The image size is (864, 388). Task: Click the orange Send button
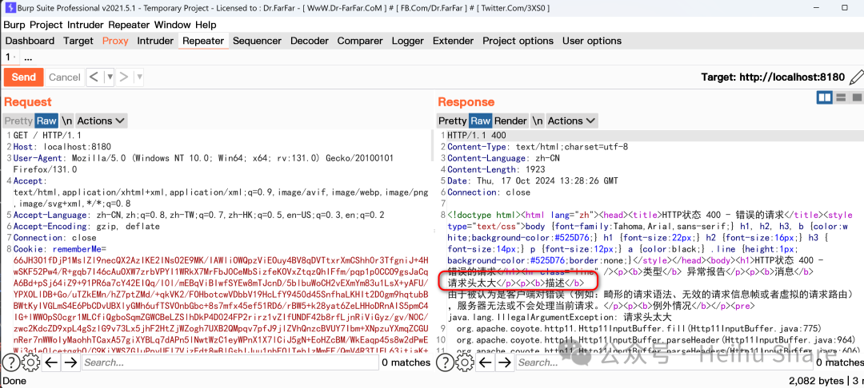coord(24,77)
